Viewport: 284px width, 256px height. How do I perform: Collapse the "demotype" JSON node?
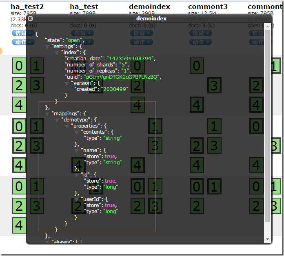57,120
